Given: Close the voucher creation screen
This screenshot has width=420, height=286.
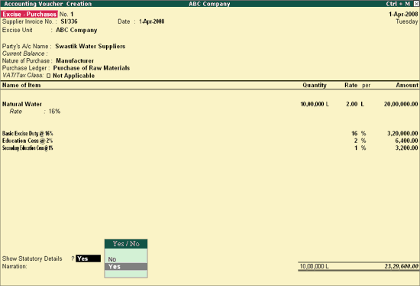Looking at the screenshot, I should (416, 4).
